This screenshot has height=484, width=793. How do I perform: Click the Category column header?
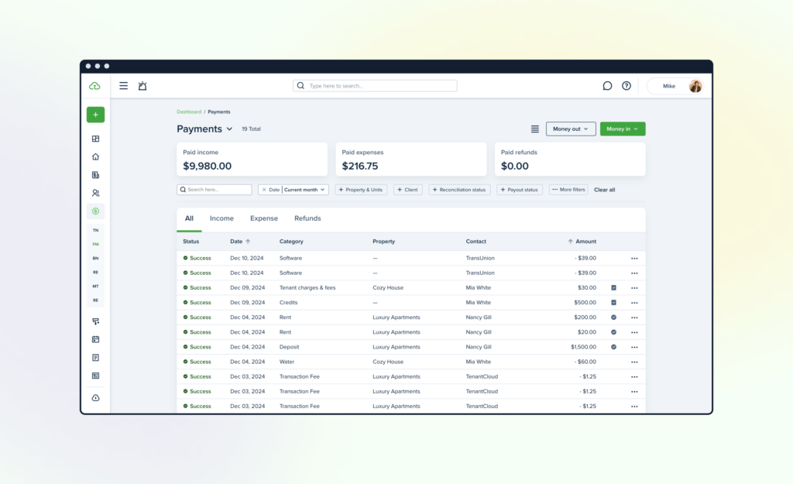(291, 242)
